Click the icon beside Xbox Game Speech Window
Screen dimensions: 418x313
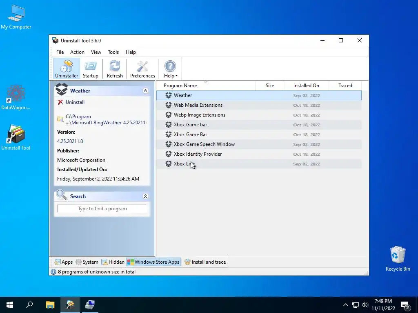click(169, 144)
